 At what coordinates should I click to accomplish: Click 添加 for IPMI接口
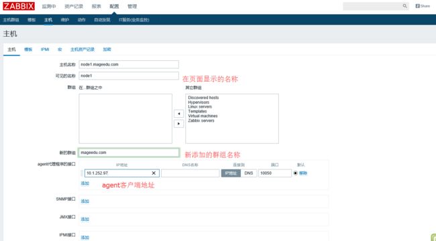tap(85, 238)
